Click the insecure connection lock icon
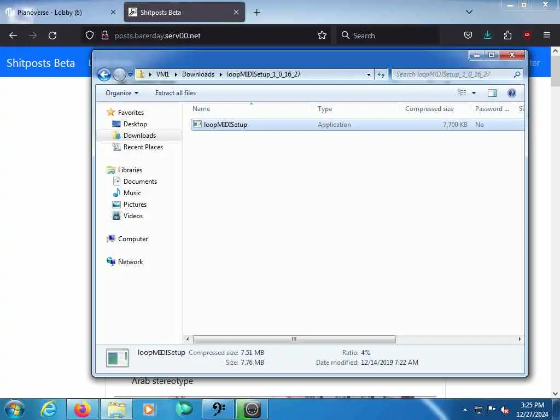 pos(105,36)
